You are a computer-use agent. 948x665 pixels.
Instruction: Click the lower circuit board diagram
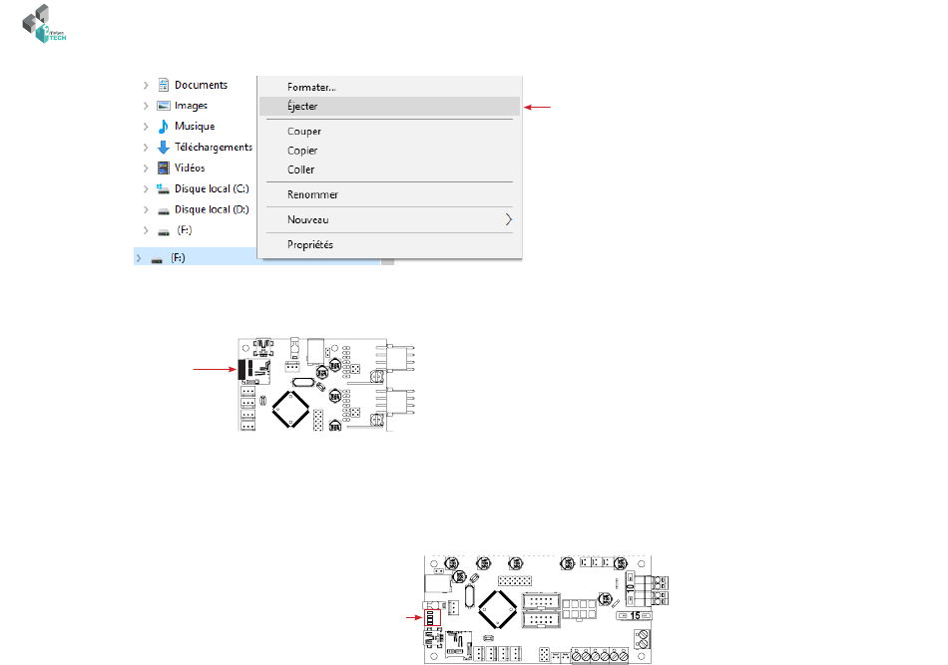tap(547, 609)
